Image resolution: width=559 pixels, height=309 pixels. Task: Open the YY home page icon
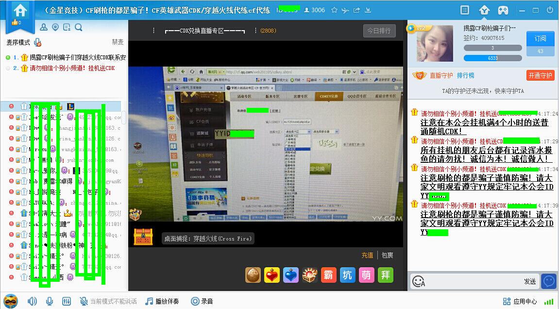coord(20,10)
